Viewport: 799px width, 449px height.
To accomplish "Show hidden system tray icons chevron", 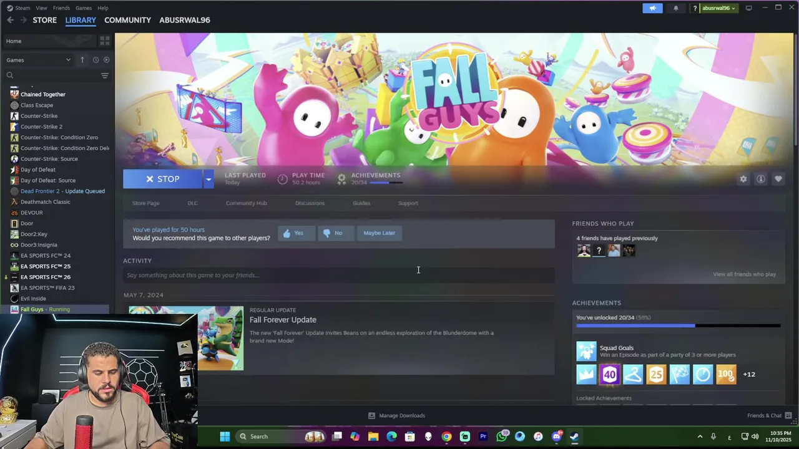I will (700, 437).
